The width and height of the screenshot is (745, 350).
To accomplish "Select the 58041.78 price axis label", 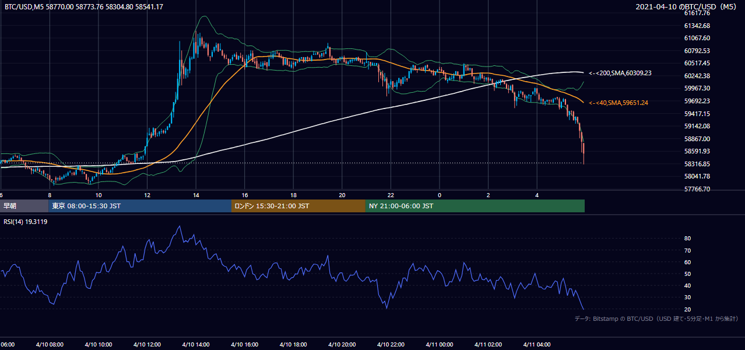I will coord(697,176).
